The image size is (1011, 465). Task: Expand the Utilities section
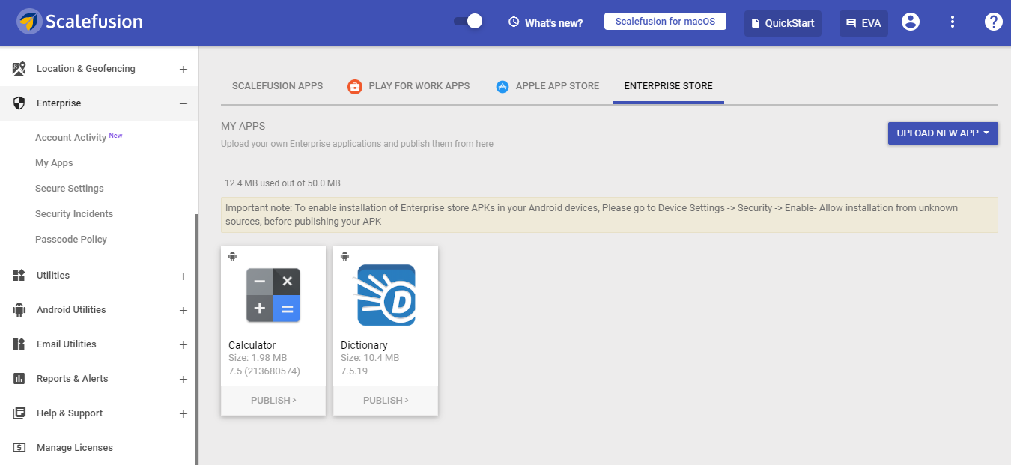[183, 276]
